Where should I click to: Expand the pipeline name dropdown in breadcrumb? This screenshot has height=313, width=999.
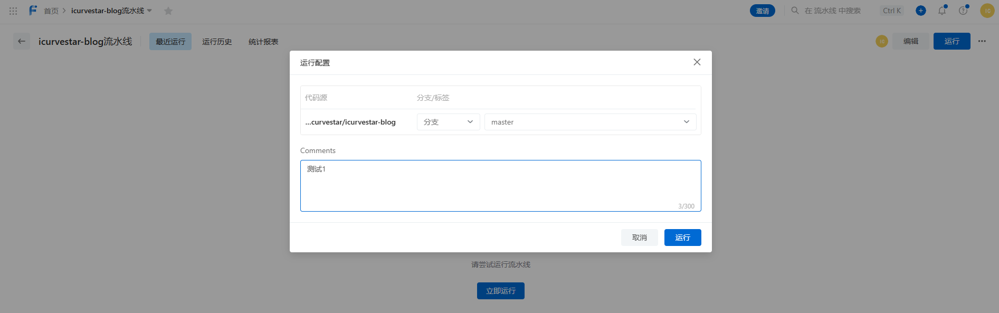tap(149, 11)
